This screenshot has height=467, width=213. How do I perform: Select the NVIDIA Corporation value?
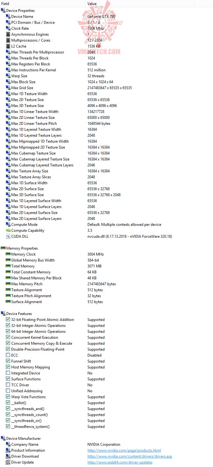(104, 444)
